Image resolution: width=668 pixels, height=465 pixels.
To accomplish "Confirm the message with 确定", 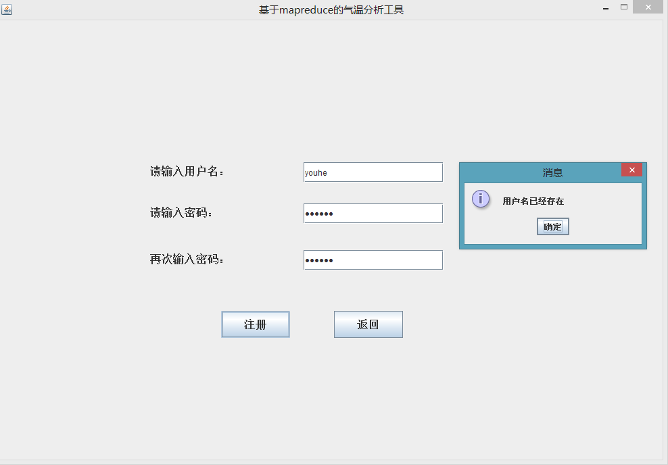I will pyautogui.click(x=552, y=226).
